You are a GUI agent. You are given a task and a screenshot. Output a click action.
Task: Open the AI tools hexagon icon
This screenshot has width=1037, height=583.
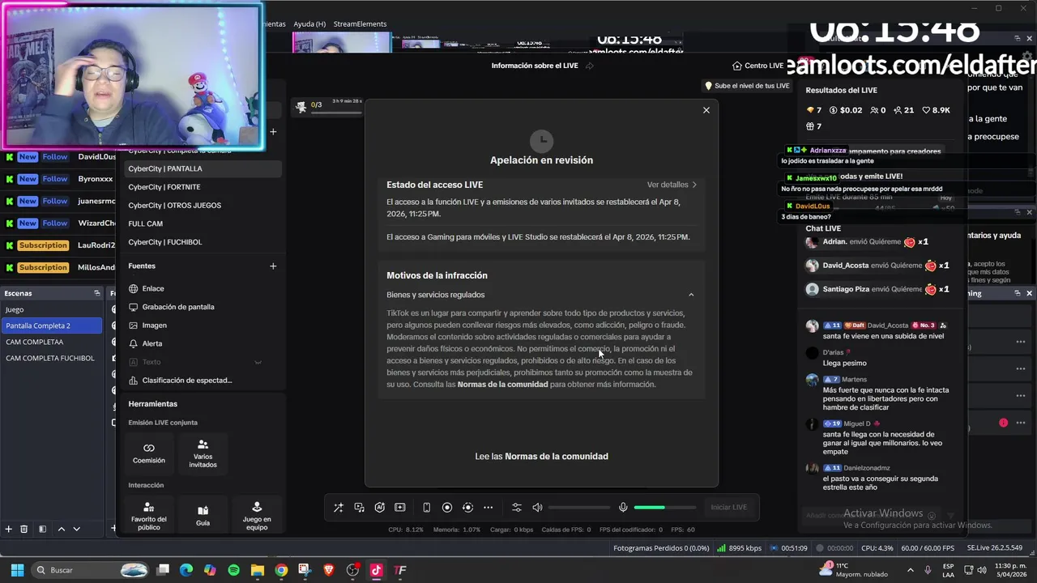(379, 507)
